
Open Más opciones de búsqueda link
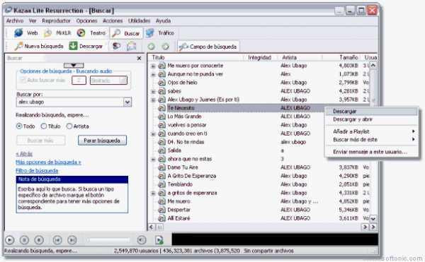click(48, 162)
